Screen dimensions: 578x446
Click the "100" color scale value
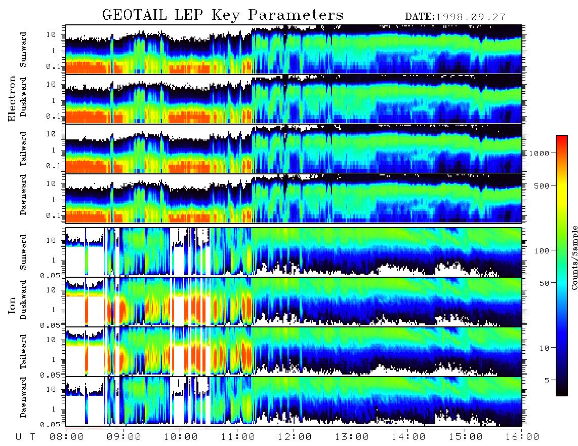coord(542,251)
